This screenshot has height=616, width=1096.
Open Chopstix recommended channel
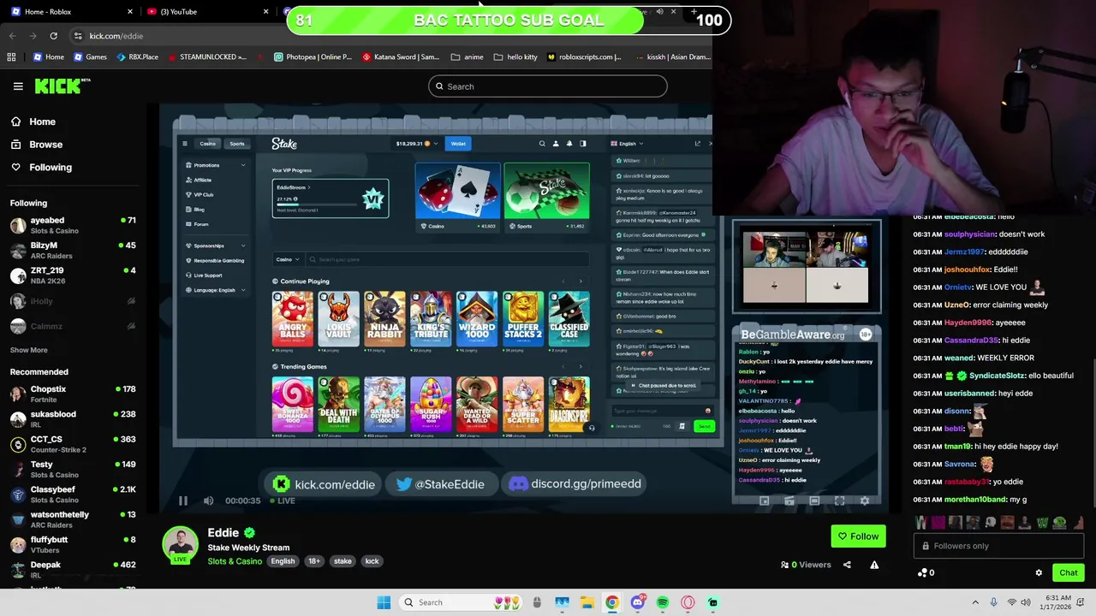coord(73,394)
